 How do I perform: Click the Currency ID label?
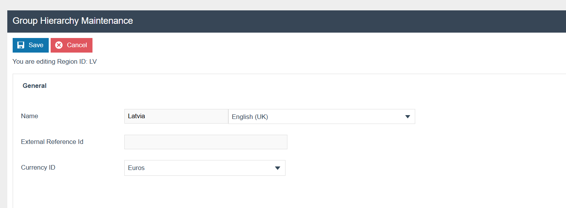tap(38, 168)
